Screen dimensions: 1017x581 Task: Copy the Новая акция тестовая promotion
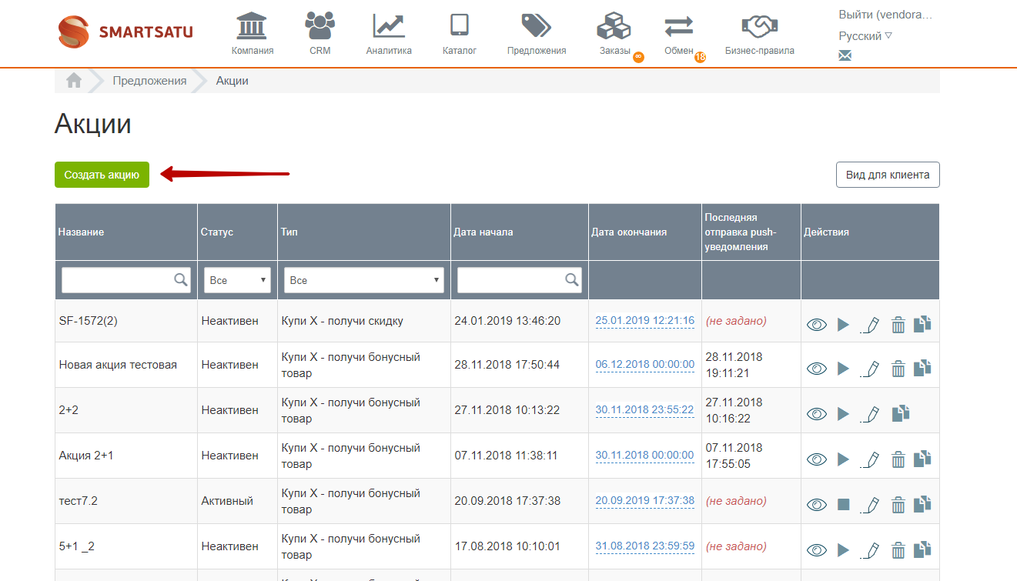click(x=922, y=368)
